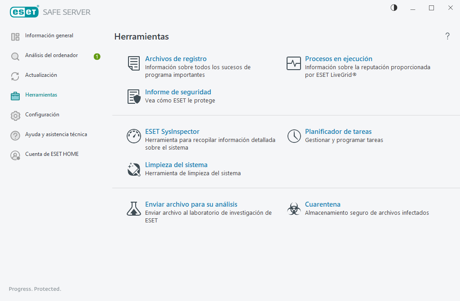The image size is (460, 301).
Task: Click the Cuarentena biohazard icon
Action: [294, 208]
